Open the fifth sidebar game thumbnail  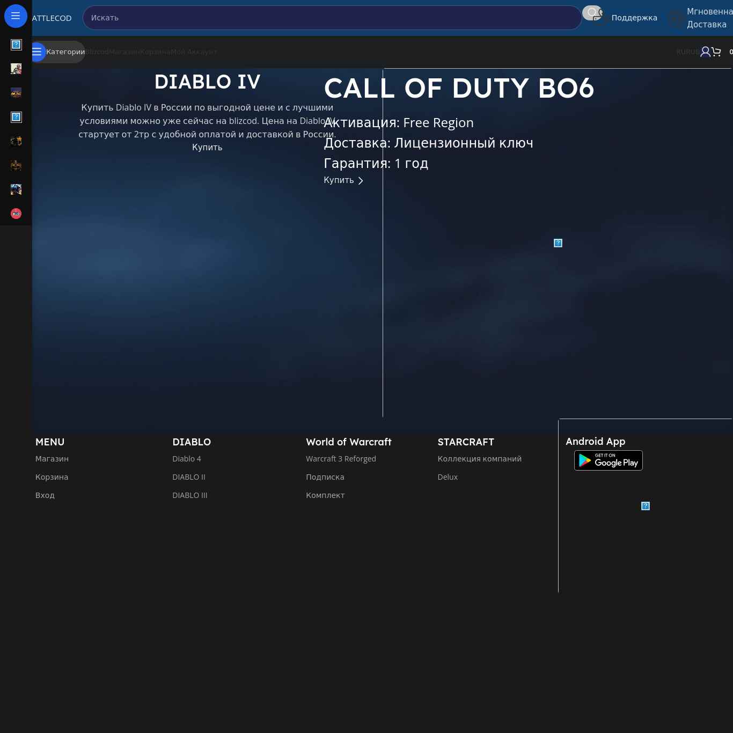pyautogui.click(x=16, y=141)
